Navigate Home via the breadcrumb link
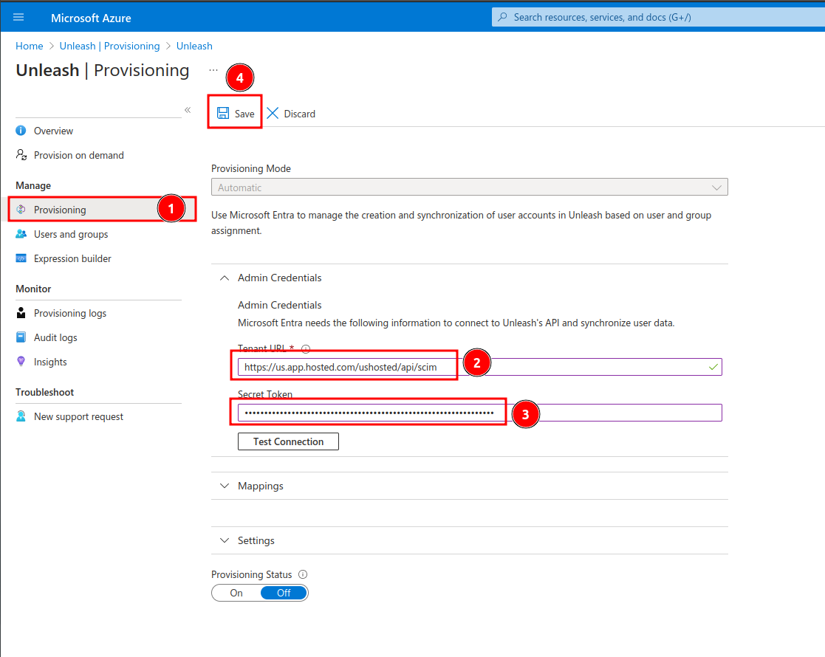825x657 pixels. tap(29, 46)
